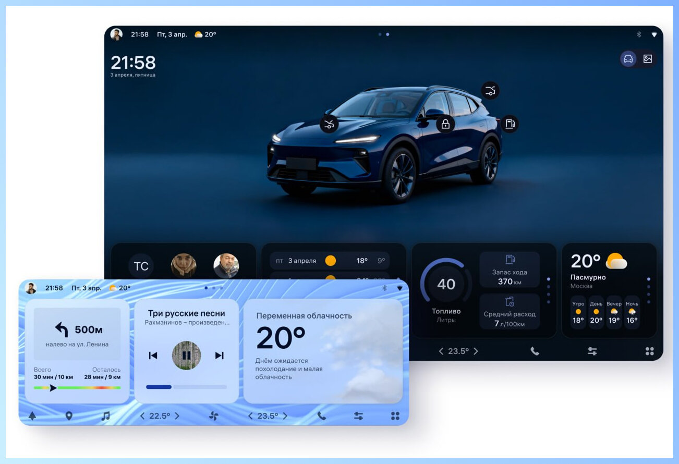Pause the Три русские песни track
This screenshot has width=679, height=464.
pos(186,356)
